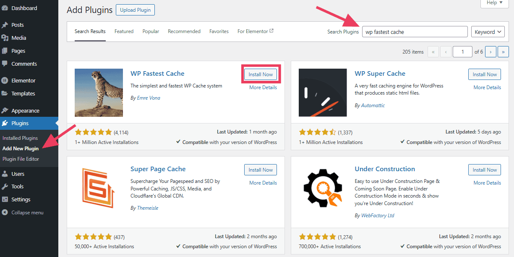Viewport: 514px width, 257px height.
Task: Open the Dashboard from the sidebar icon
Action: tap(6, 8)
